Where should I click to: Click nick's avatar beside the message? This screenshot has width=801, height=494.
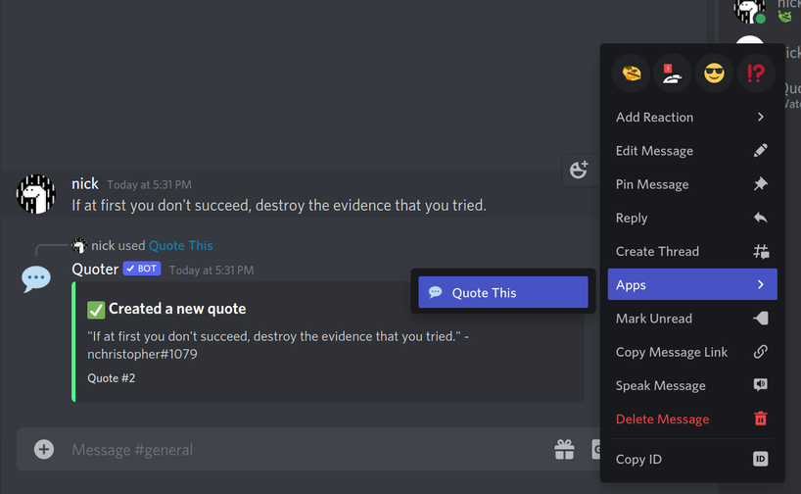point(36,194)
